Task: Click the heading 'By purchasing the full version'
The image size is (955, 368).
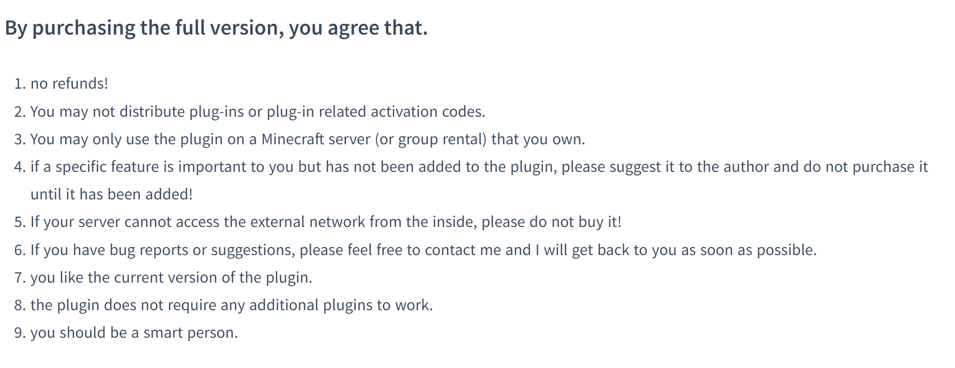Action: click(x=216, y=28)
